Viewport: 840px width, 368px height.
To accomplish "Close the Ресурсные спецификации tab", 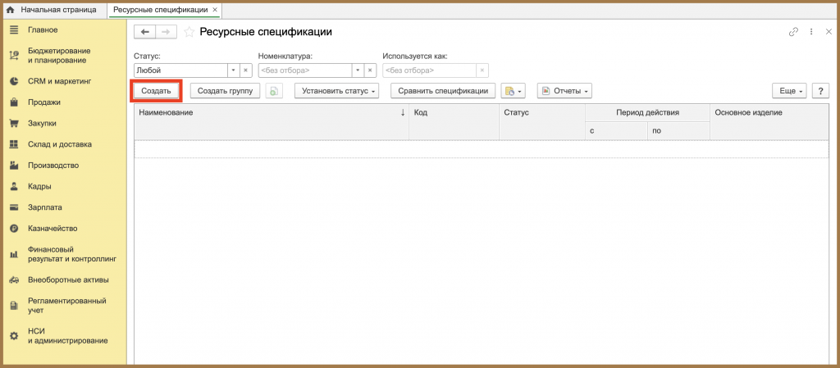I will [215, 10].
